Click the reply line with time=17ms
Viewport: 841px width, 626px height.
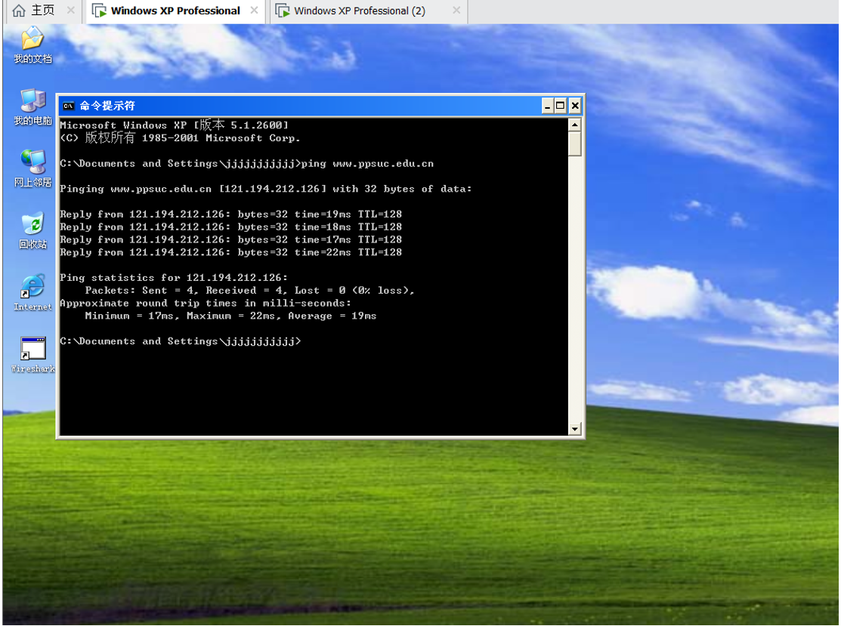pyautogui.click(x=230, y=239)
